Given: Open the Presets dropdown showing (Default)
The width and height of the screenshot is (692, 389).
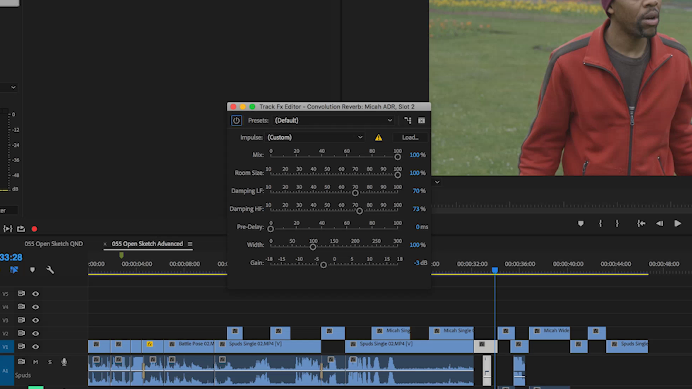Looking at the screenshot, I should coord(333,120).
